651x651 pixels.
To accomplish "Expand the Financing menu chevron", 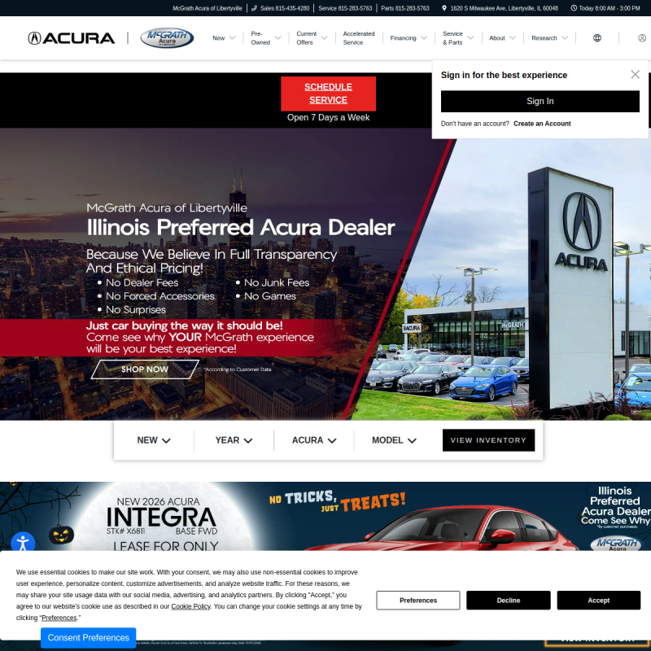I will click(x=423, y=37).
